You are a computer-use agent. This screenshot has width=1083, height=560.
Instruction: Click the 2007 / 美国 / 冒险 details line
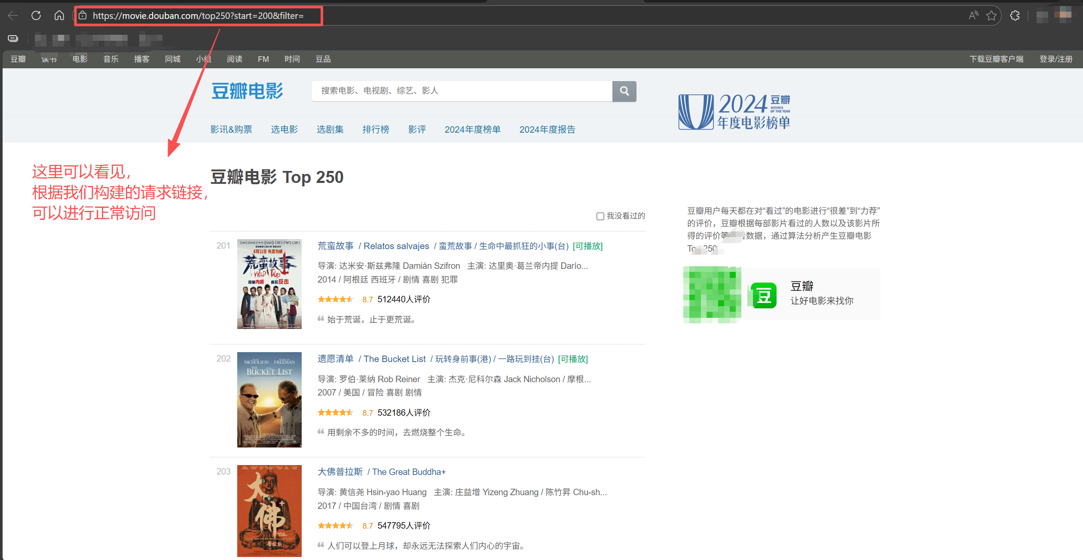[x=370, y=393]
